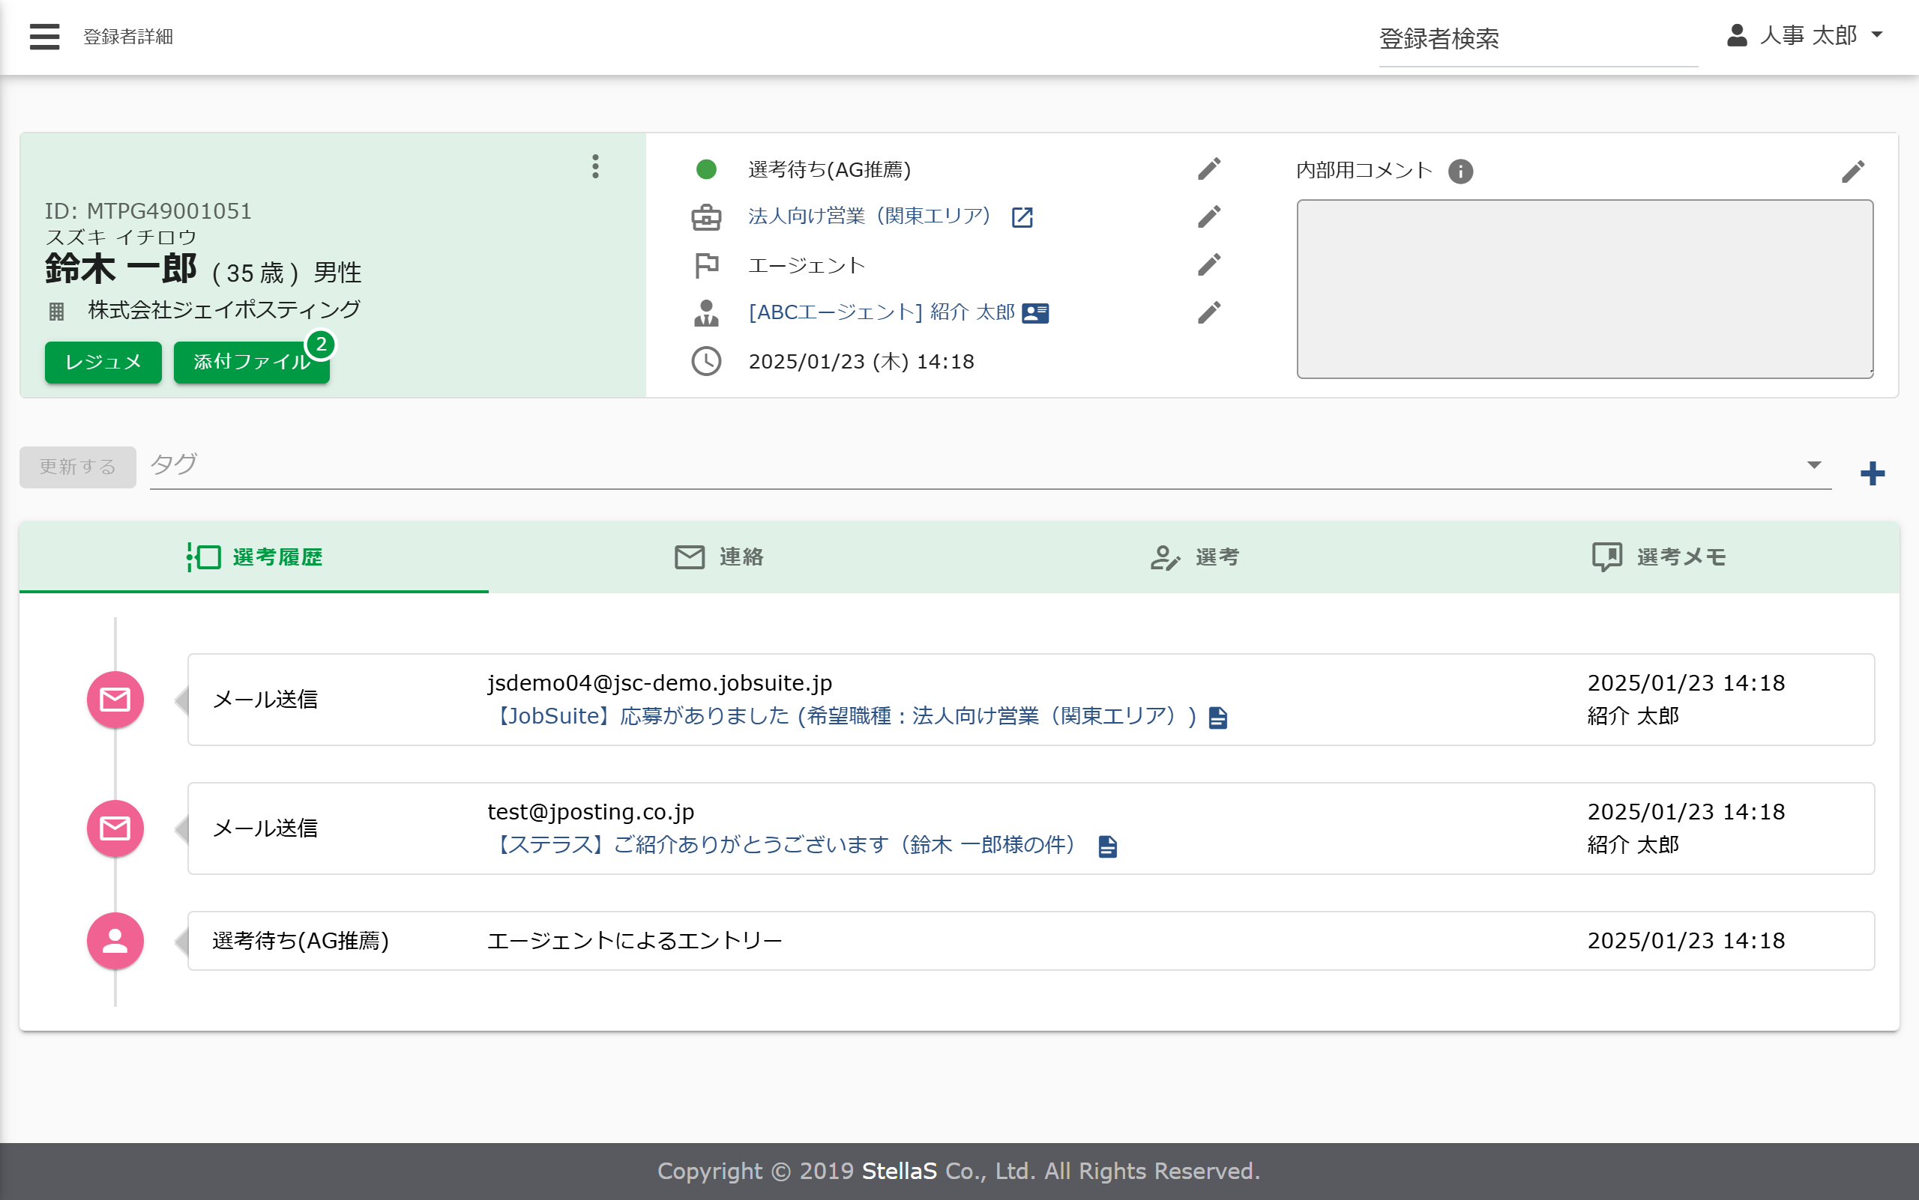Edit the agent contact with pencil icon
The image size is (1919, 1200).
[1209, 312]
